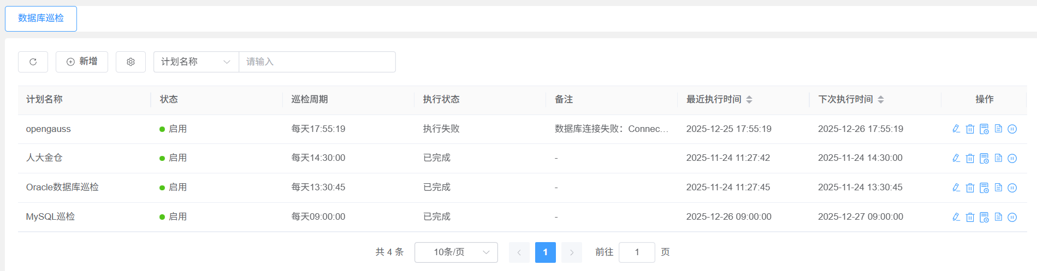Go to previous page arrow

(519, 252)
